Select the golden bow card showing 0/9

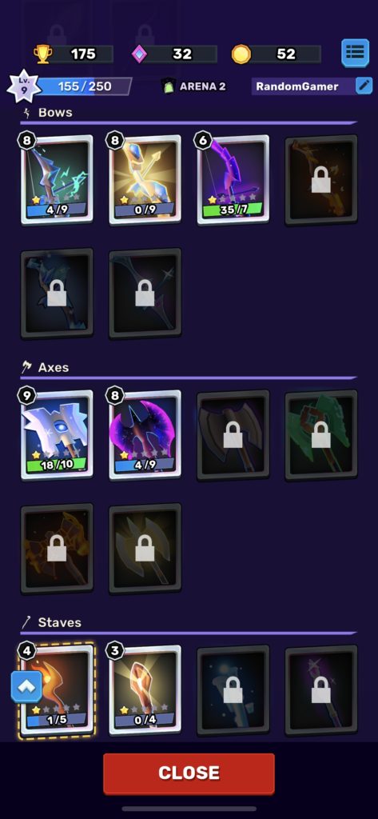[145, 180]
